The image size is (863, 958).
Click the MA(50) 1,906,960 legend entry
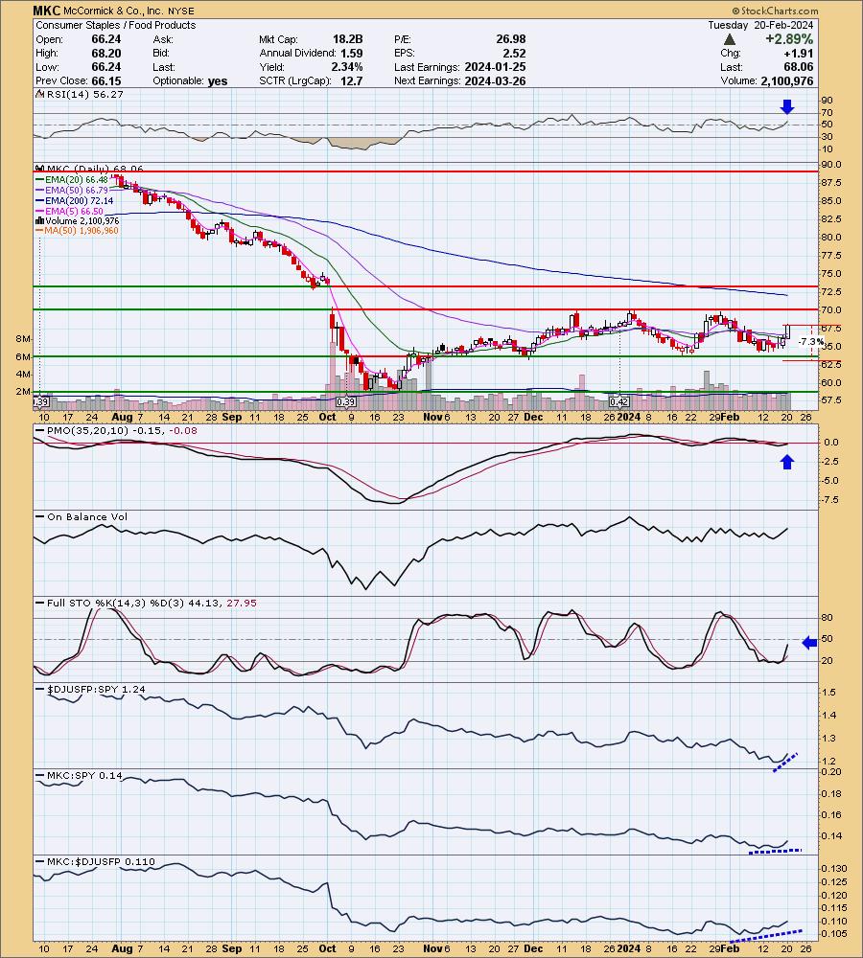pyautogui.click(x=77, y=230)
